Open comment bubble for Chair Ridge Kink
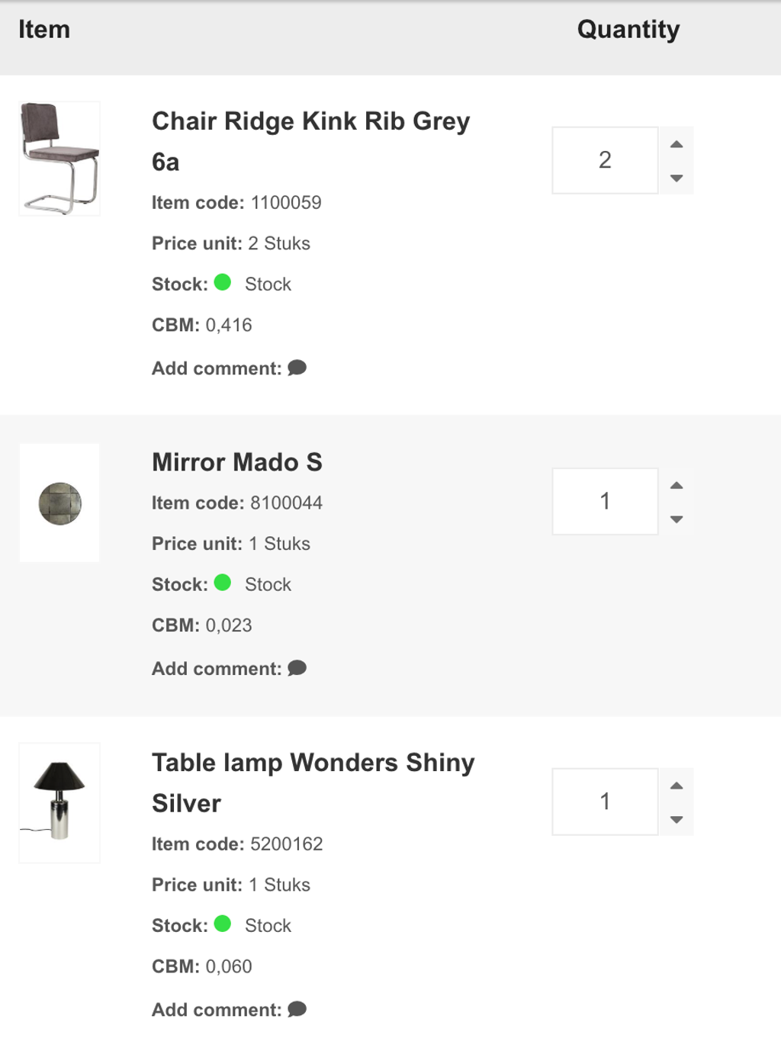The height and width of the screenshot is (1038, 781). pos(297,368)
